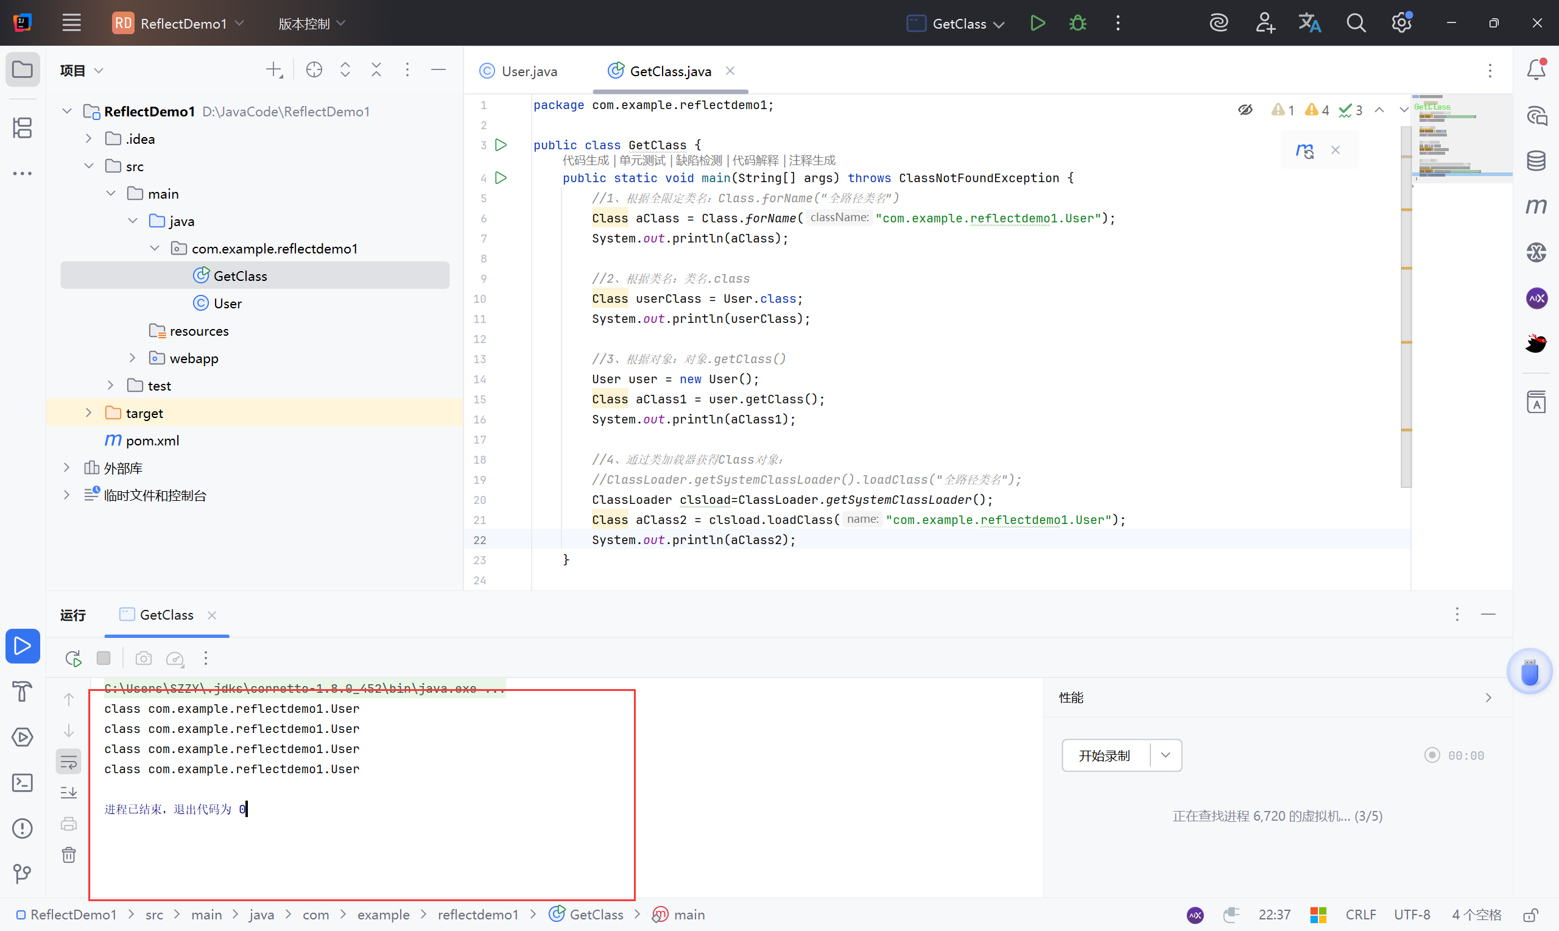Click the Rerun GetClass icon in run panel
Viewport: 1559px width, 931px height.
73,658
